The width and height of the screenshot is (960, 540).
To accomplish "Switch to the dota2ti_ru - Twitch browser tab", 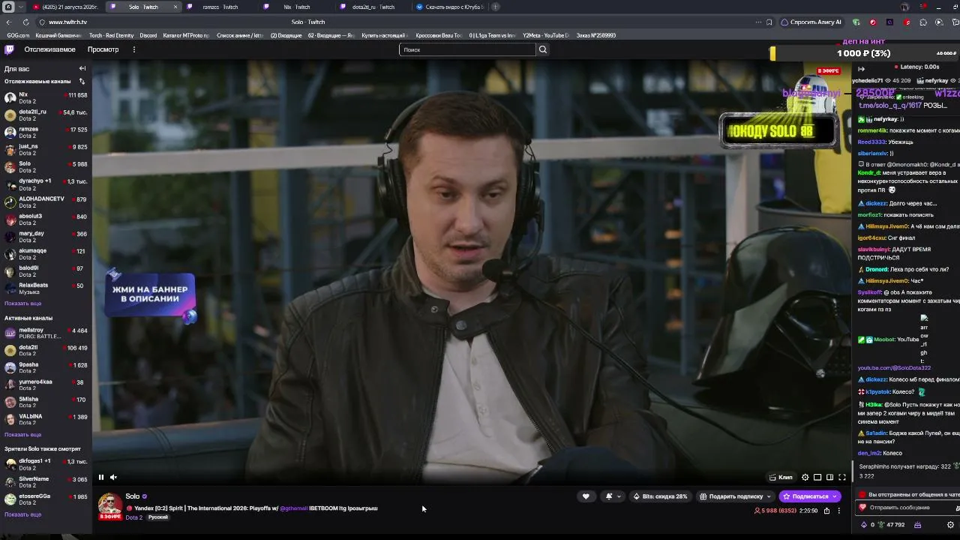I will click(373, 7).
